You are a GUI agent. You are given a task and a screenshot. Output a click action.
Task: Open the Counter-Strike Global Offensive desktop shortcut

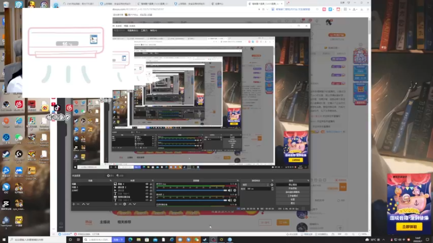(x=31, y=173)
